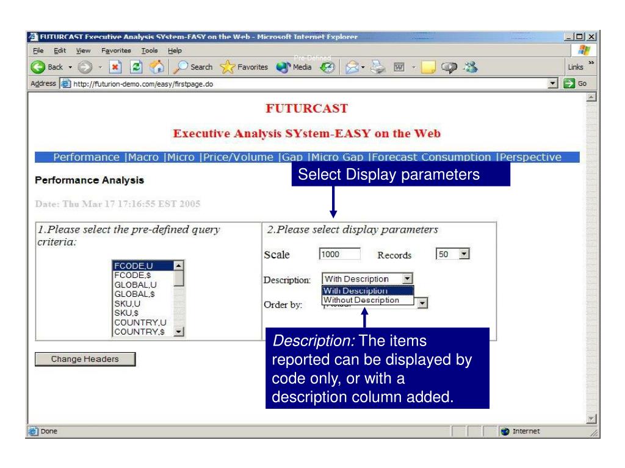The width and height of the screenshot is (625, 468).
Task: Print the page with printer icon
Action: tap(377, 67)
